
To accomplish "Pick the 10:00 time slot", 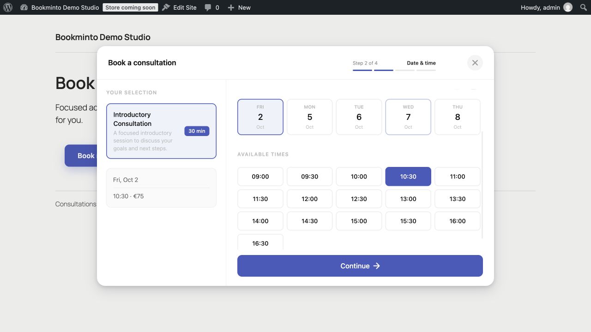I will (x=359, y=177).
